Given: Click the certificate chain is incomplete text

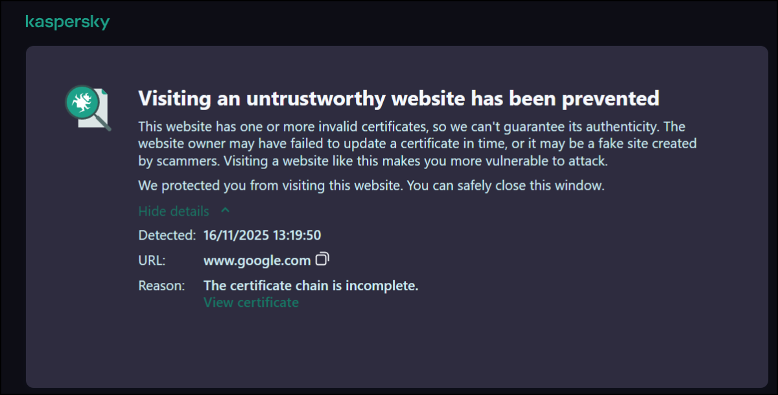Looking at the screenshot, I should click(x=311, y=286).
